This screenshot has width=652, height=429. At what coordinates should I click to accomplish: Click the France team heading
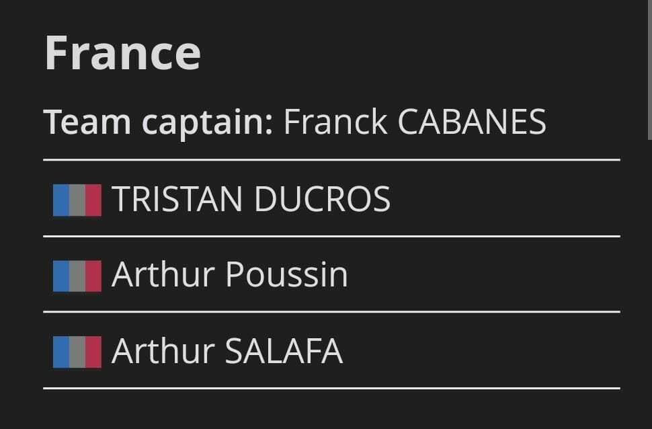tap(123, 53)
